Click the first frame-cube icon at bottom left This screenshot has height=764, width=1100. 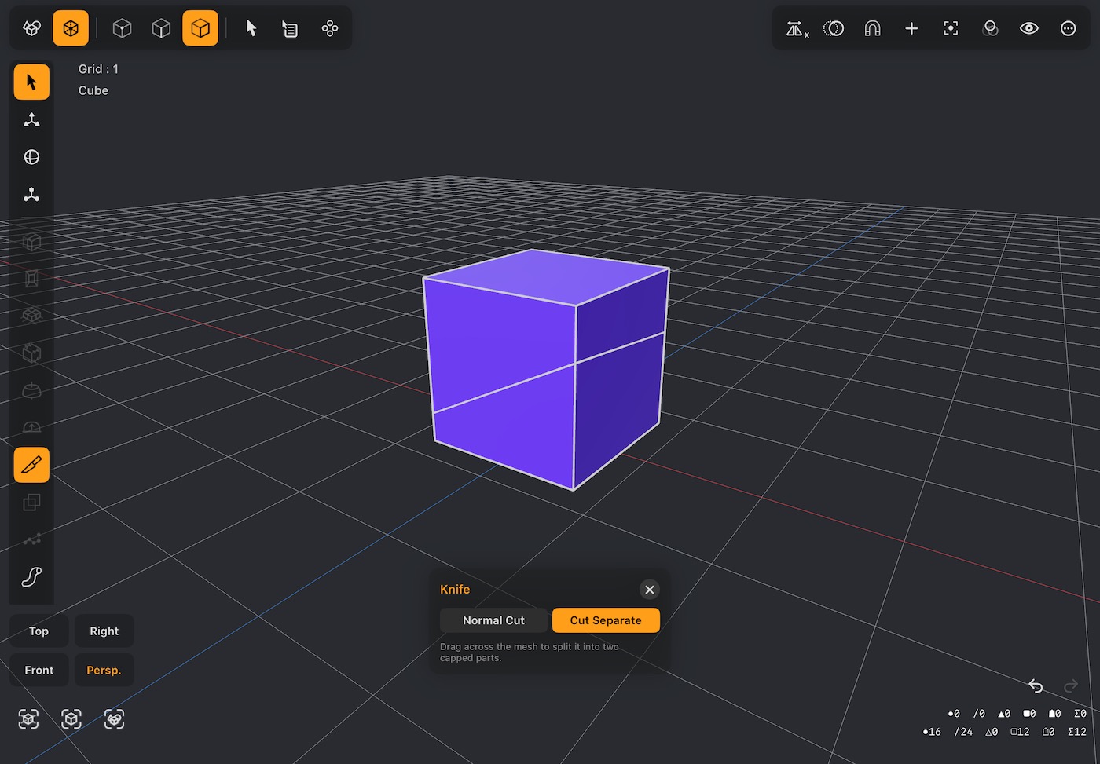pos(29,719)
